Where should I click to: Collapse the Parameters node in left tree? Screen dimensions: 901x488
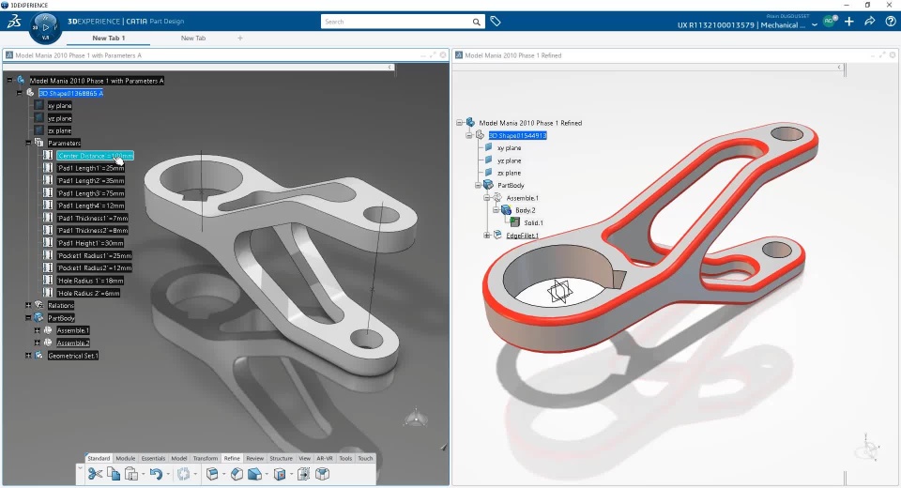pos(28,143)
